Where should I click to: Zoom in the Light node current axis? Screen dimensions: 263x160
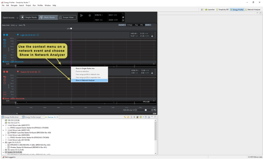pyautogui.click(x=5, y=43)
